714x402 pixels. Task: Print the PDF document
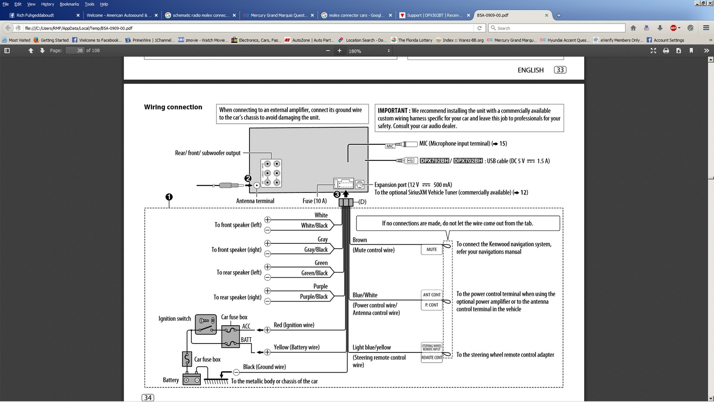[x=666, y=50]
